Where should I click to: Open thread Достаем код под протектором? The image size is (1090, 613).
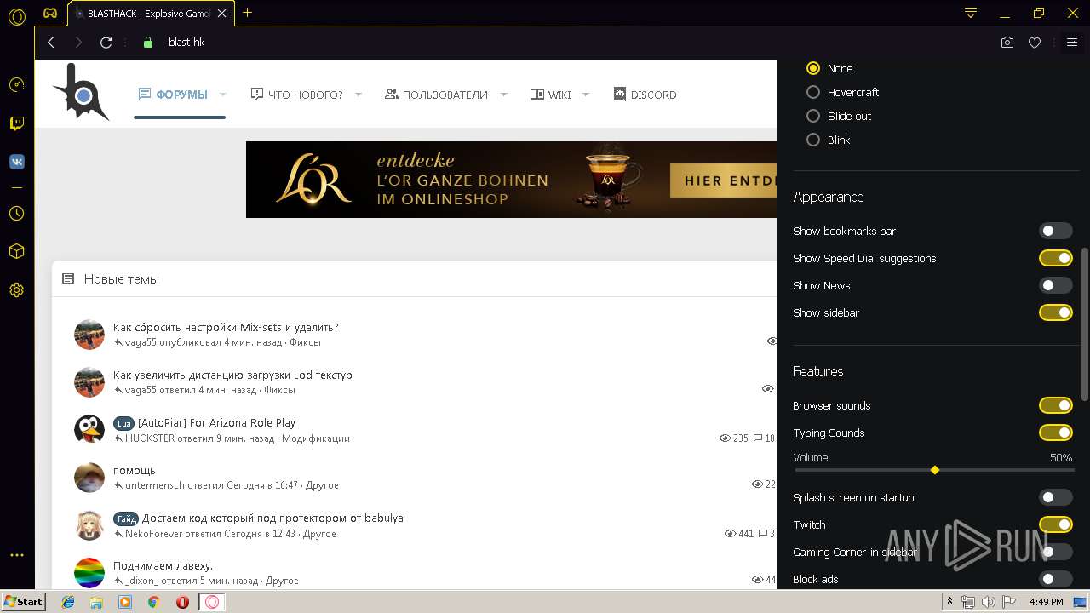point(272,518)
